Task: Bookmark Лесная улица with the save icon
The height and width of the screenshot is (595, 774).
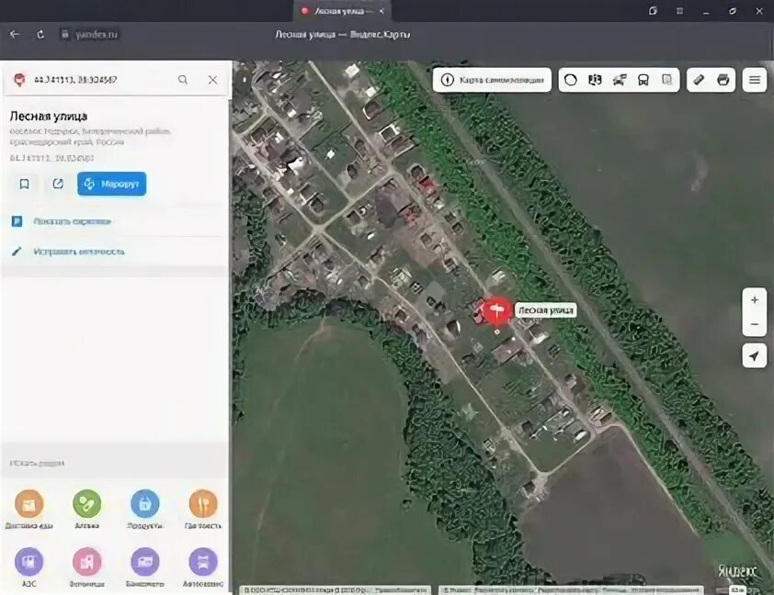Action: [24, 184]
